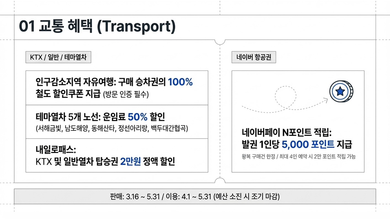Click the "01 교통 혜택 (Transport)" title
390x219 pixels.
click(97, 27)
